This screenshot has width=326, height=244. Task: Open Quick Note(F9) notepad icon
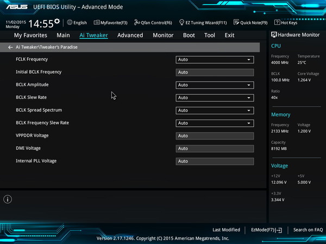[236, 22]
